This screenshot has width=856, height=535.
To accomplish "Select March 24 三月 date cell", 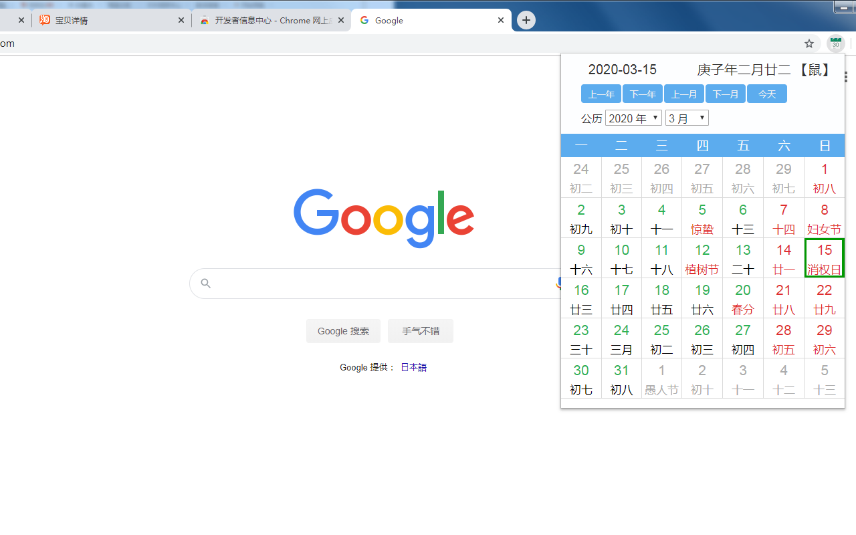I will click(x=621, y=338).
